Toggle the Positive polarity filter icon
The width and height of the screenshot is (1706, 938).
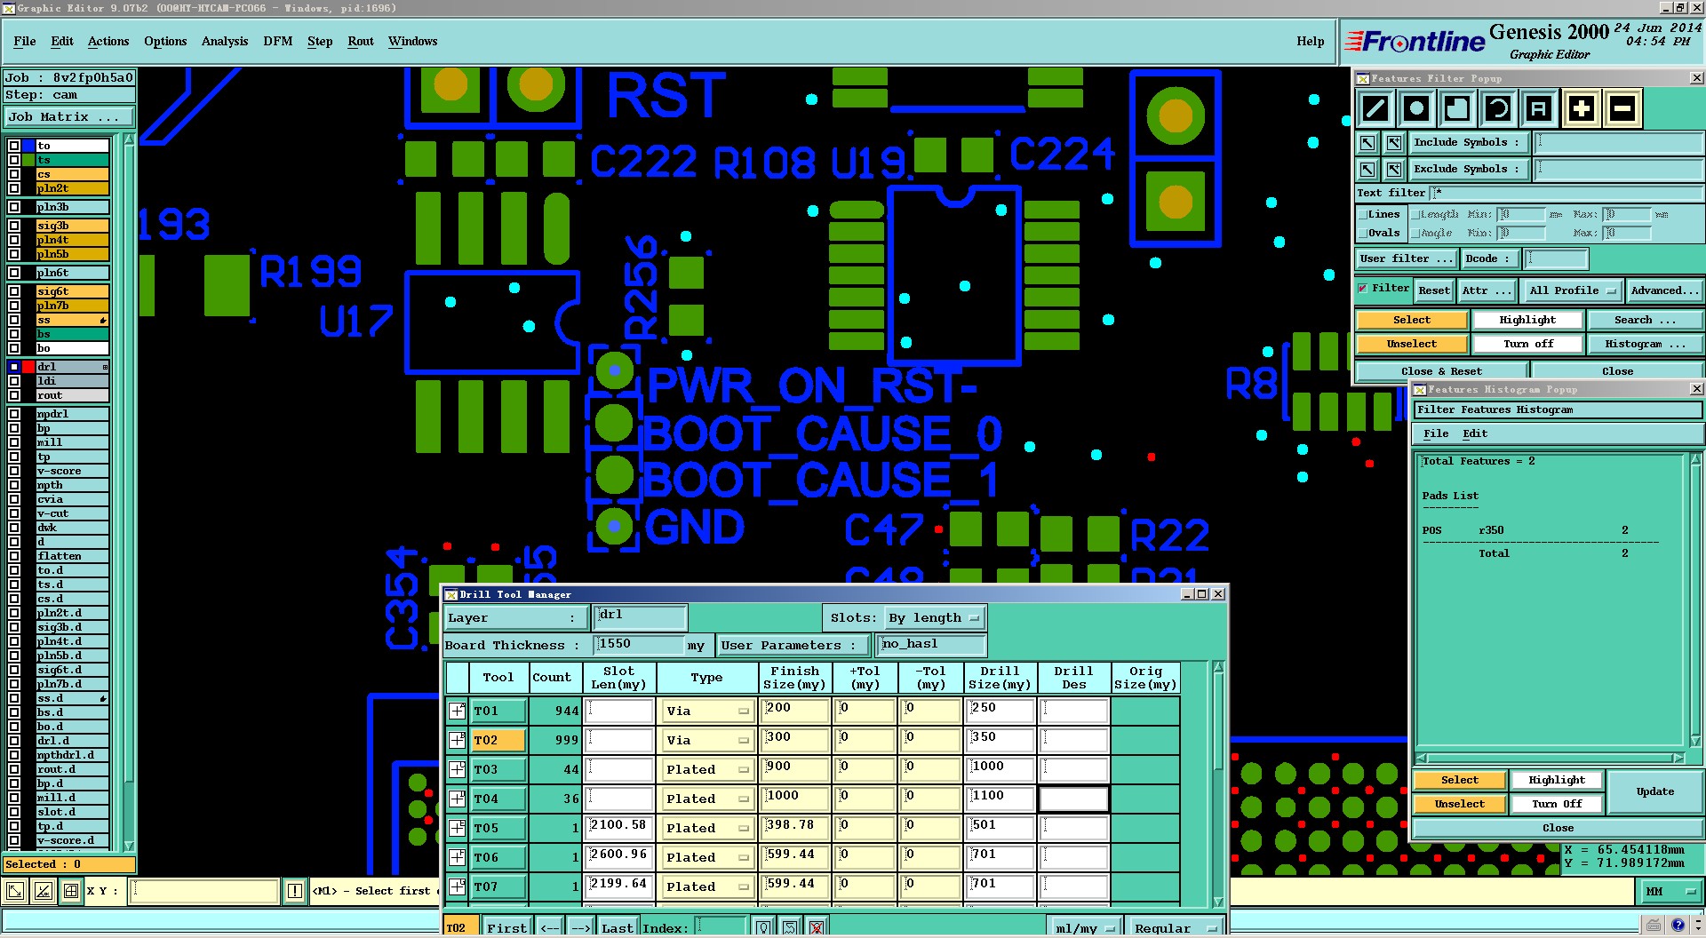click(1581, 108)
